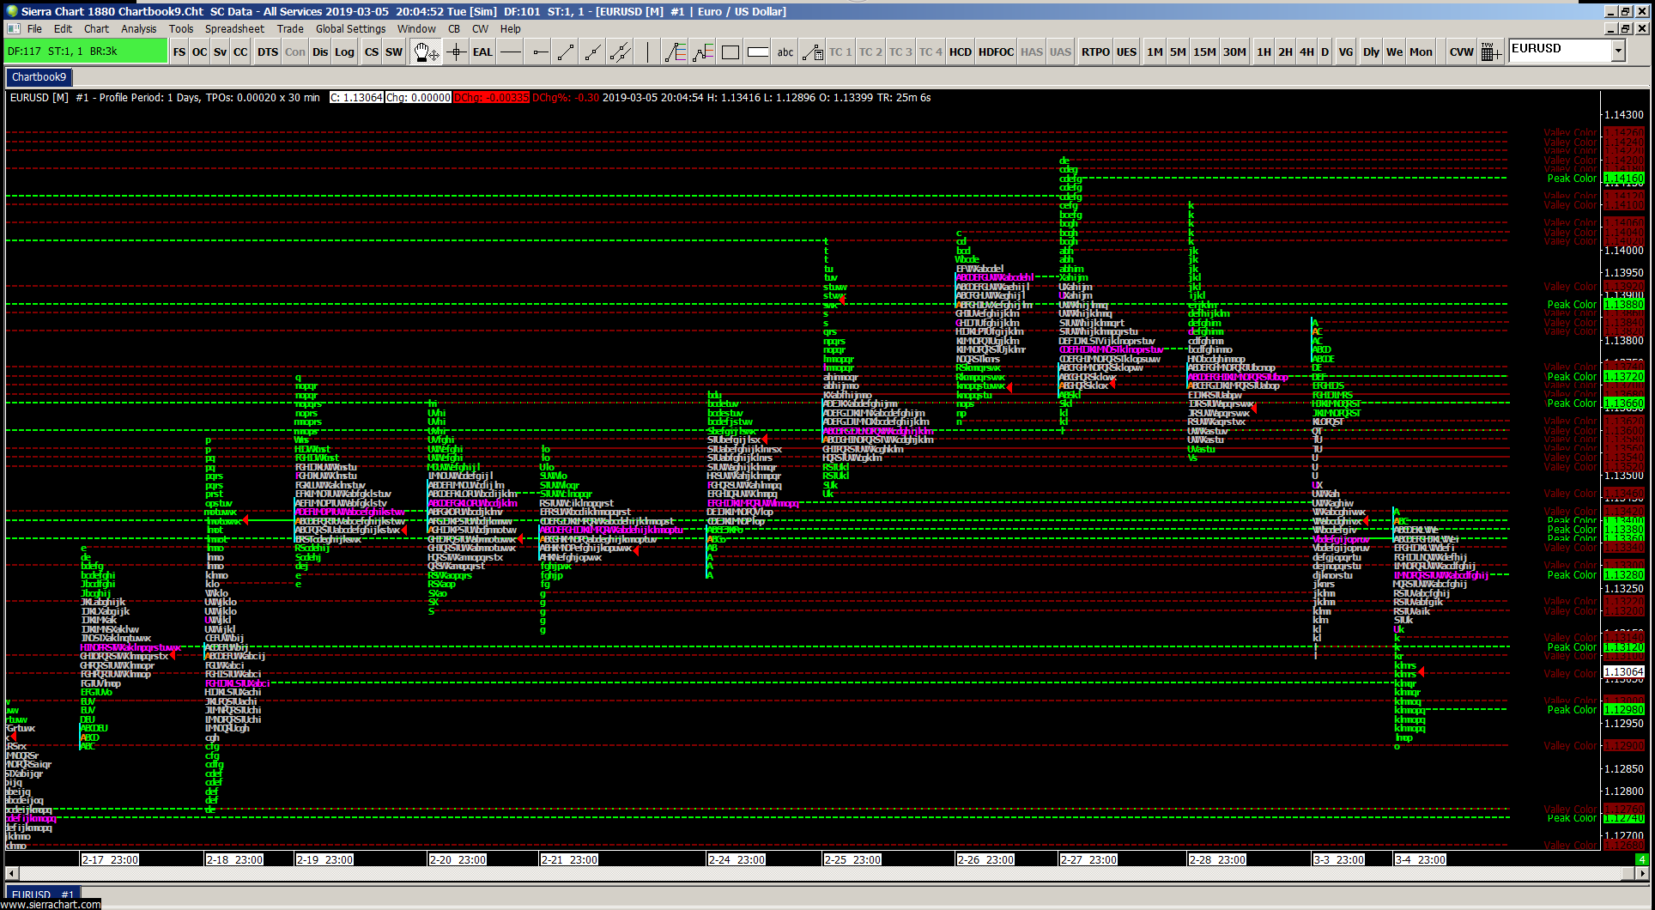Open the www.sierrachart.com link
Viewport: 1655px width, 910px height.
(x=51, y=904)
